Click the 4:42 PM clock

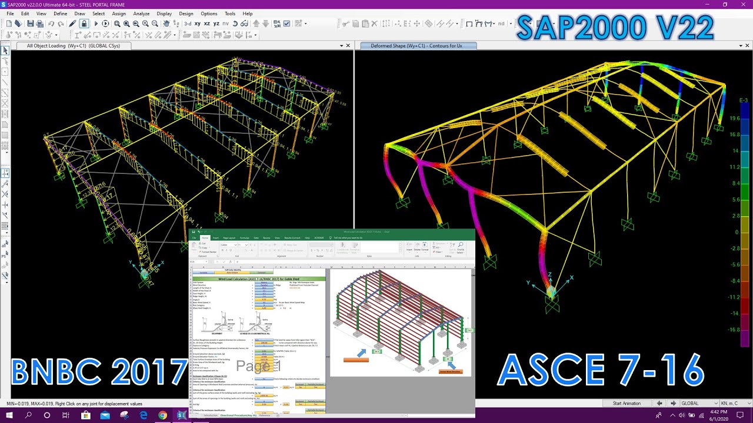click(x=719, y=412)
